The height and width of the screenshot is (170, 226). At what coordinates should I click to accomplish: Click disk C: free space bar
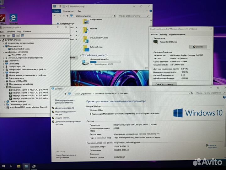click(x=105, y=62)
